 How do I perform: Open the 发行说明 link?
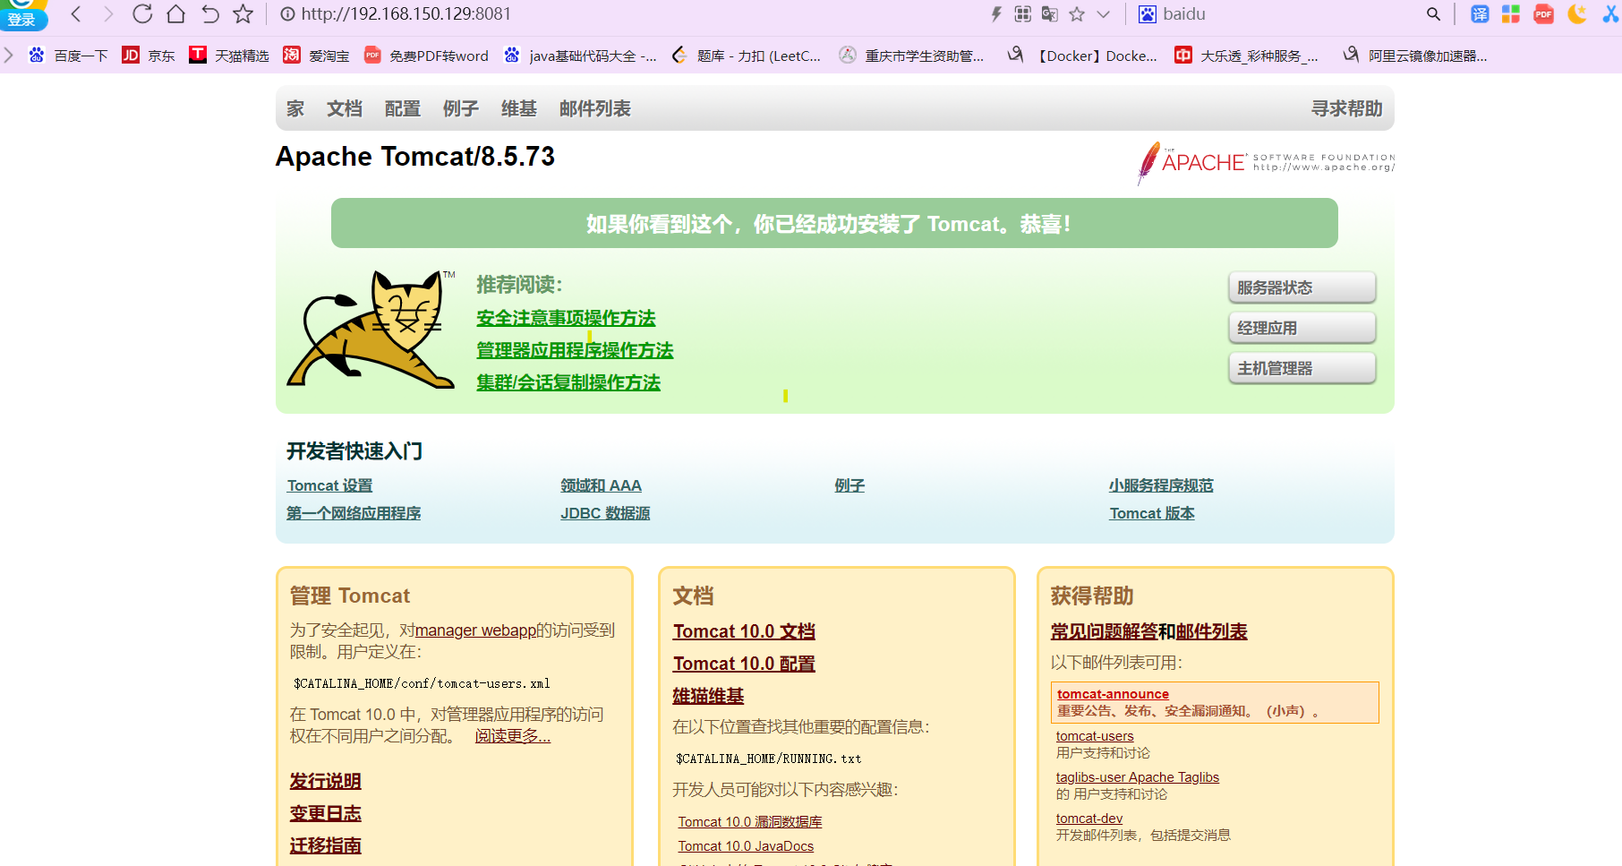(325, 781)
